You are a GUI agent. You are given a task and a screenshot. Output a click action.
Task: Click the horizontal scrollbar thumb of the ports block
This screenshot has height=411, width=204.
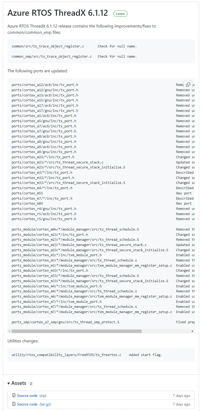pos(77,331)
